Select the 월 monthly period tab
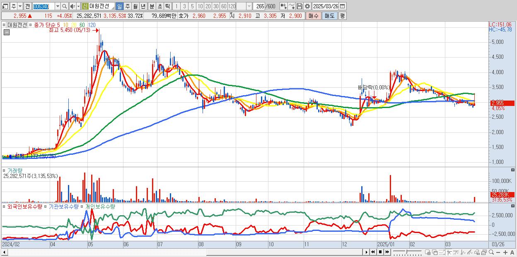The height and width of the screenshot is (257, 517). 135,6
